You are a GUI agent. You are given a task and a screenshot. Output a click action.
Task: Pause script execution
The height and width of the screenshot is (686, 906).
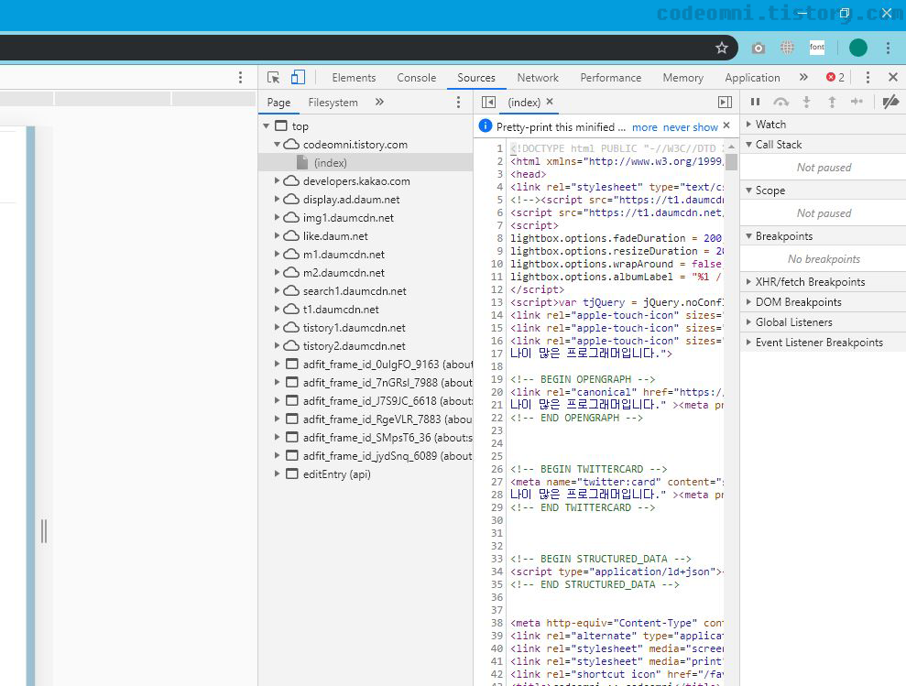coord(755,102)
